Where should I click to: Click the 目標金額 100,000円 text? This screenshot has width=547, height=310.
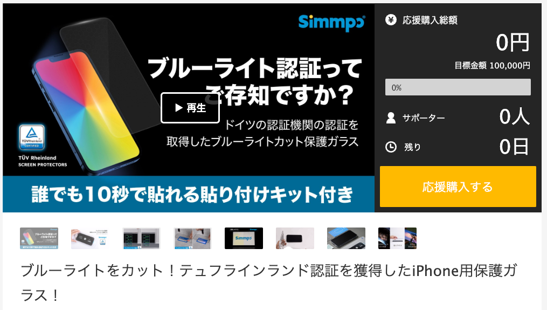pos(492,66)
